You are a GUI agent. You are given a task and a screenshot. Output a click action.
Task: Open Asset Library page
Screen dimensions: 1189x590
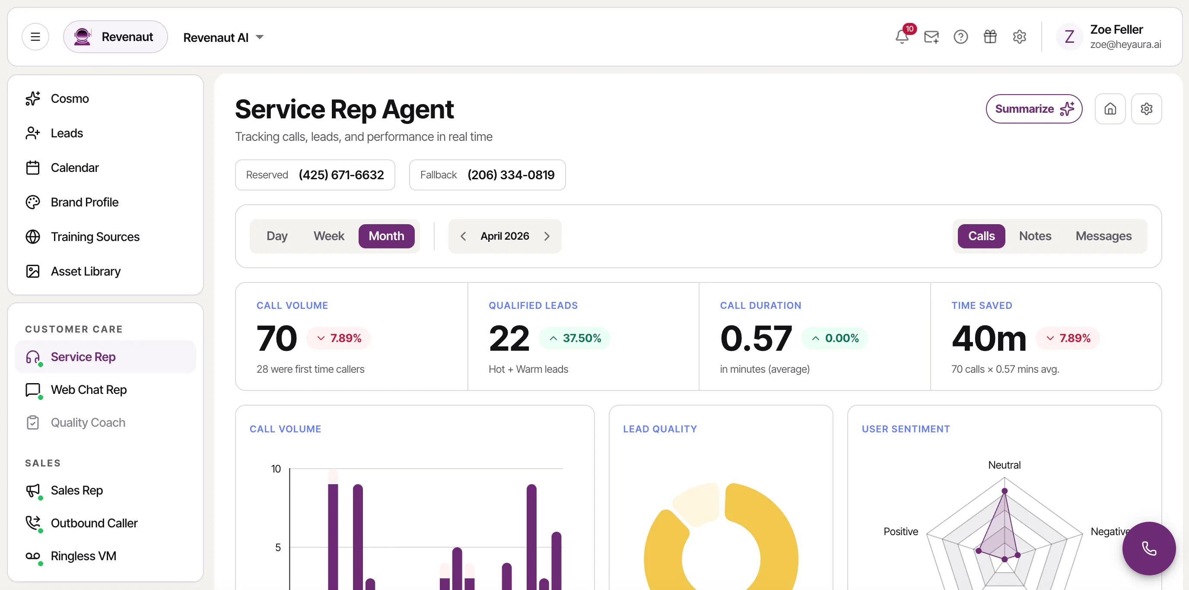point(105,271)
